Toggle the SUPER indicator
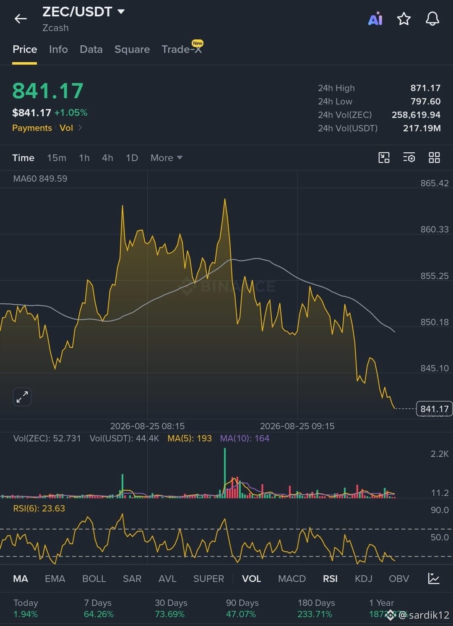This screenshot has width=453, height=626. (208, 579)
